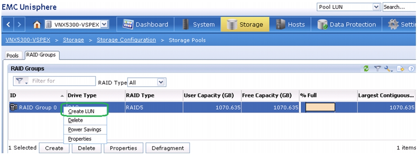Follow the Storage Configuration breadcrumb link
Image resolution: width=417 pixels, height=166 pixels.
pos(126,40)
